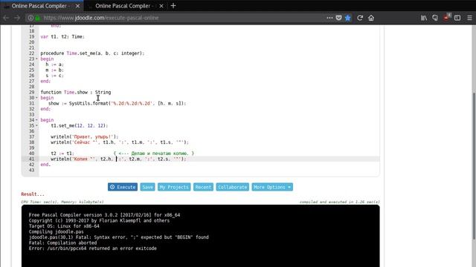This screenshot has width=476, height=267.
Task: Click 'Copyright (c) 1993-2017' output line
Action: coord(99,221)
